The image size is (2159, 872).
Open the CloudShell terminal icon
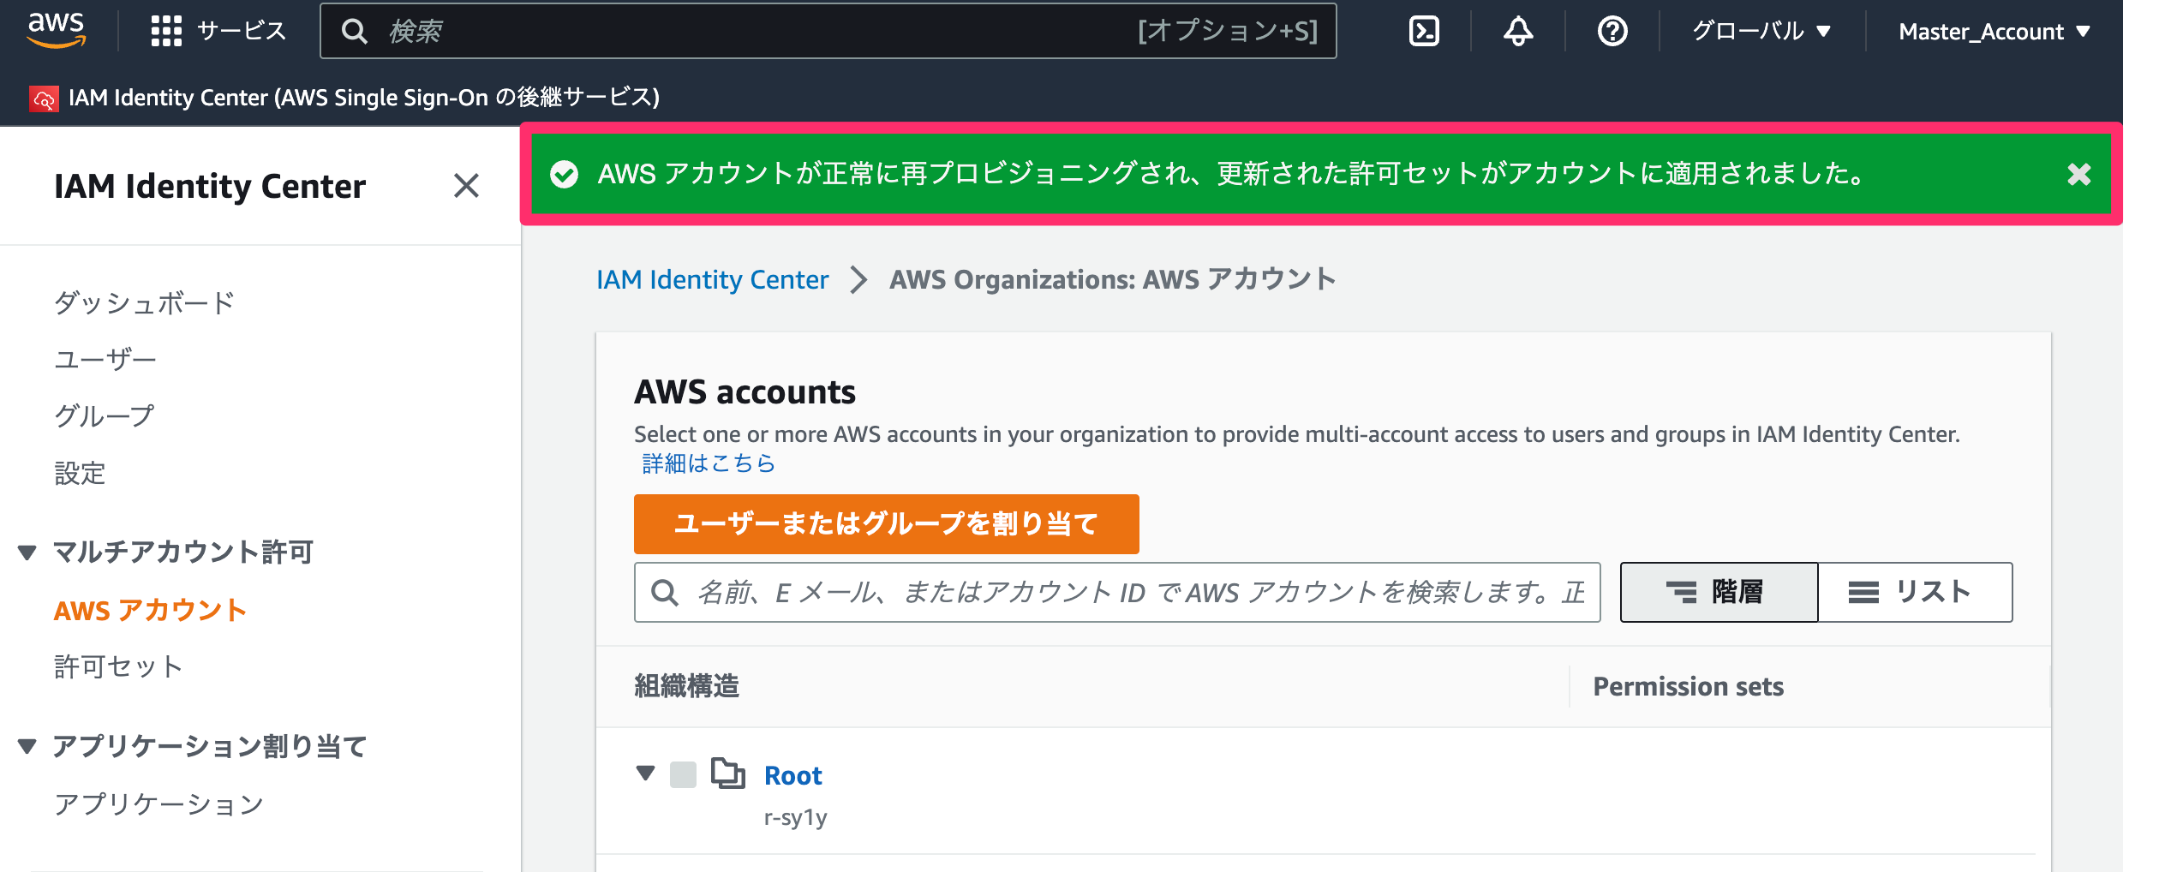[1424, 32]
